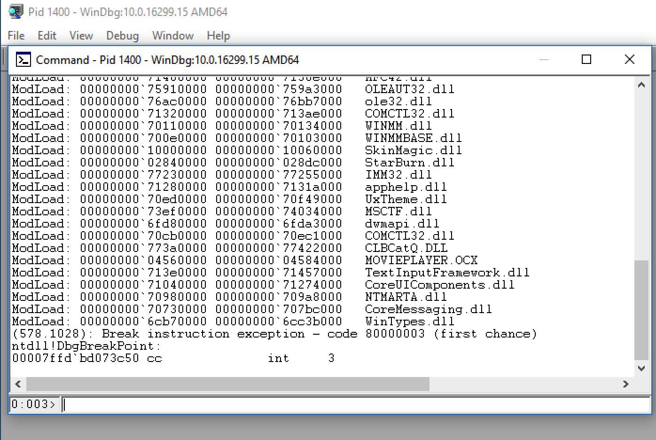
Task: Click the TextInputFramework.dll module name
Action: (x=447, y=273)
